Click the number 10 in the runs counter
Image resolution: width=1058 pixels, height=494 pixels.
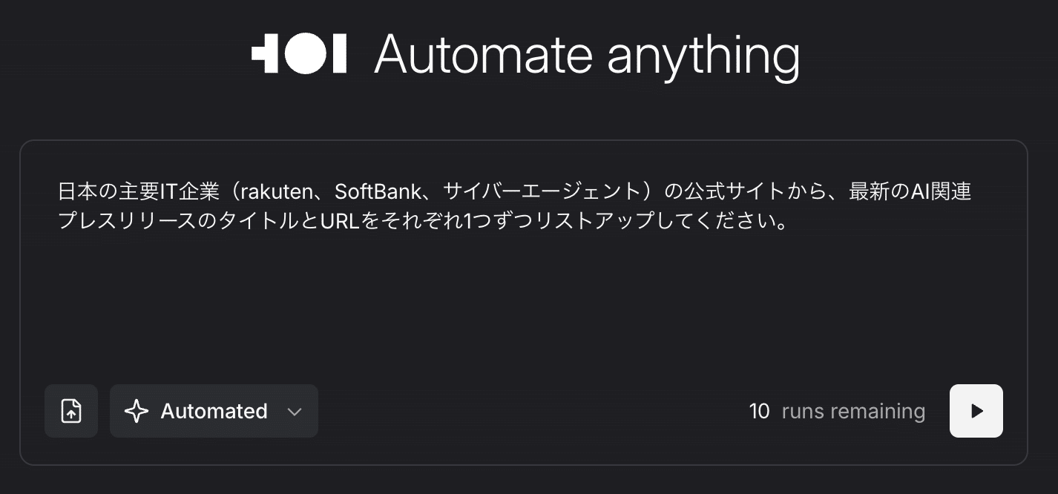click(x=759, y=411)
